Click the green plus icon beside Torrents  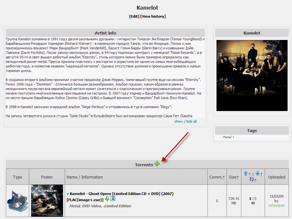coord(157,164)
